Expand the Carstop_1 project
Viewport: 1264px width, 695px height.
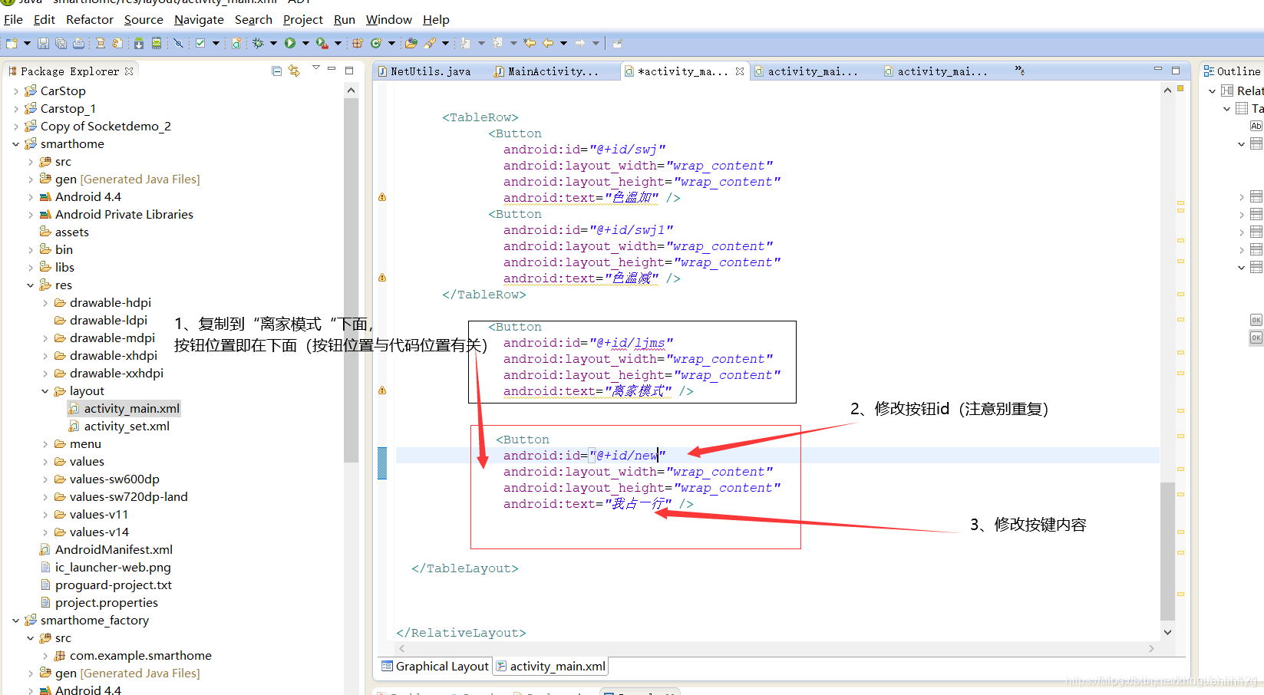tap(16, 108)
